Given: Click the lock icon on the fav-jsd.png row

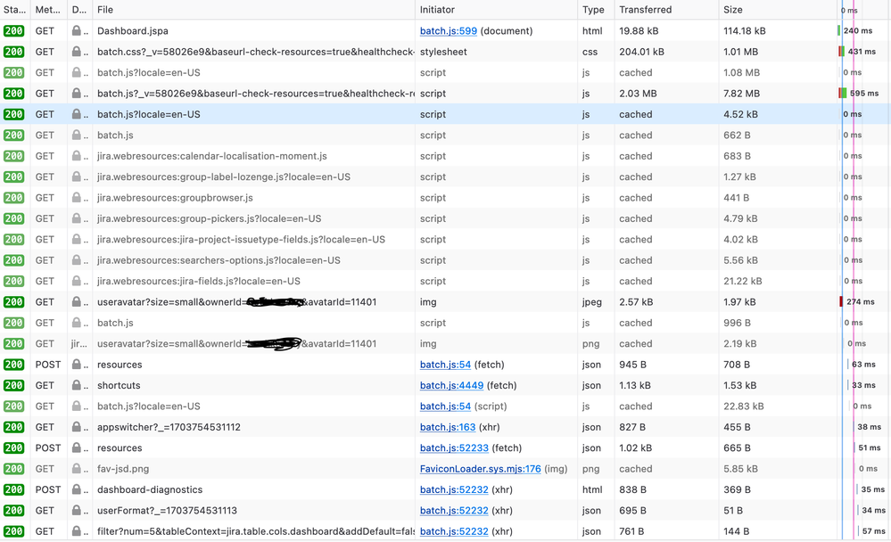Looking at the screenshot, I should point(77,468).
